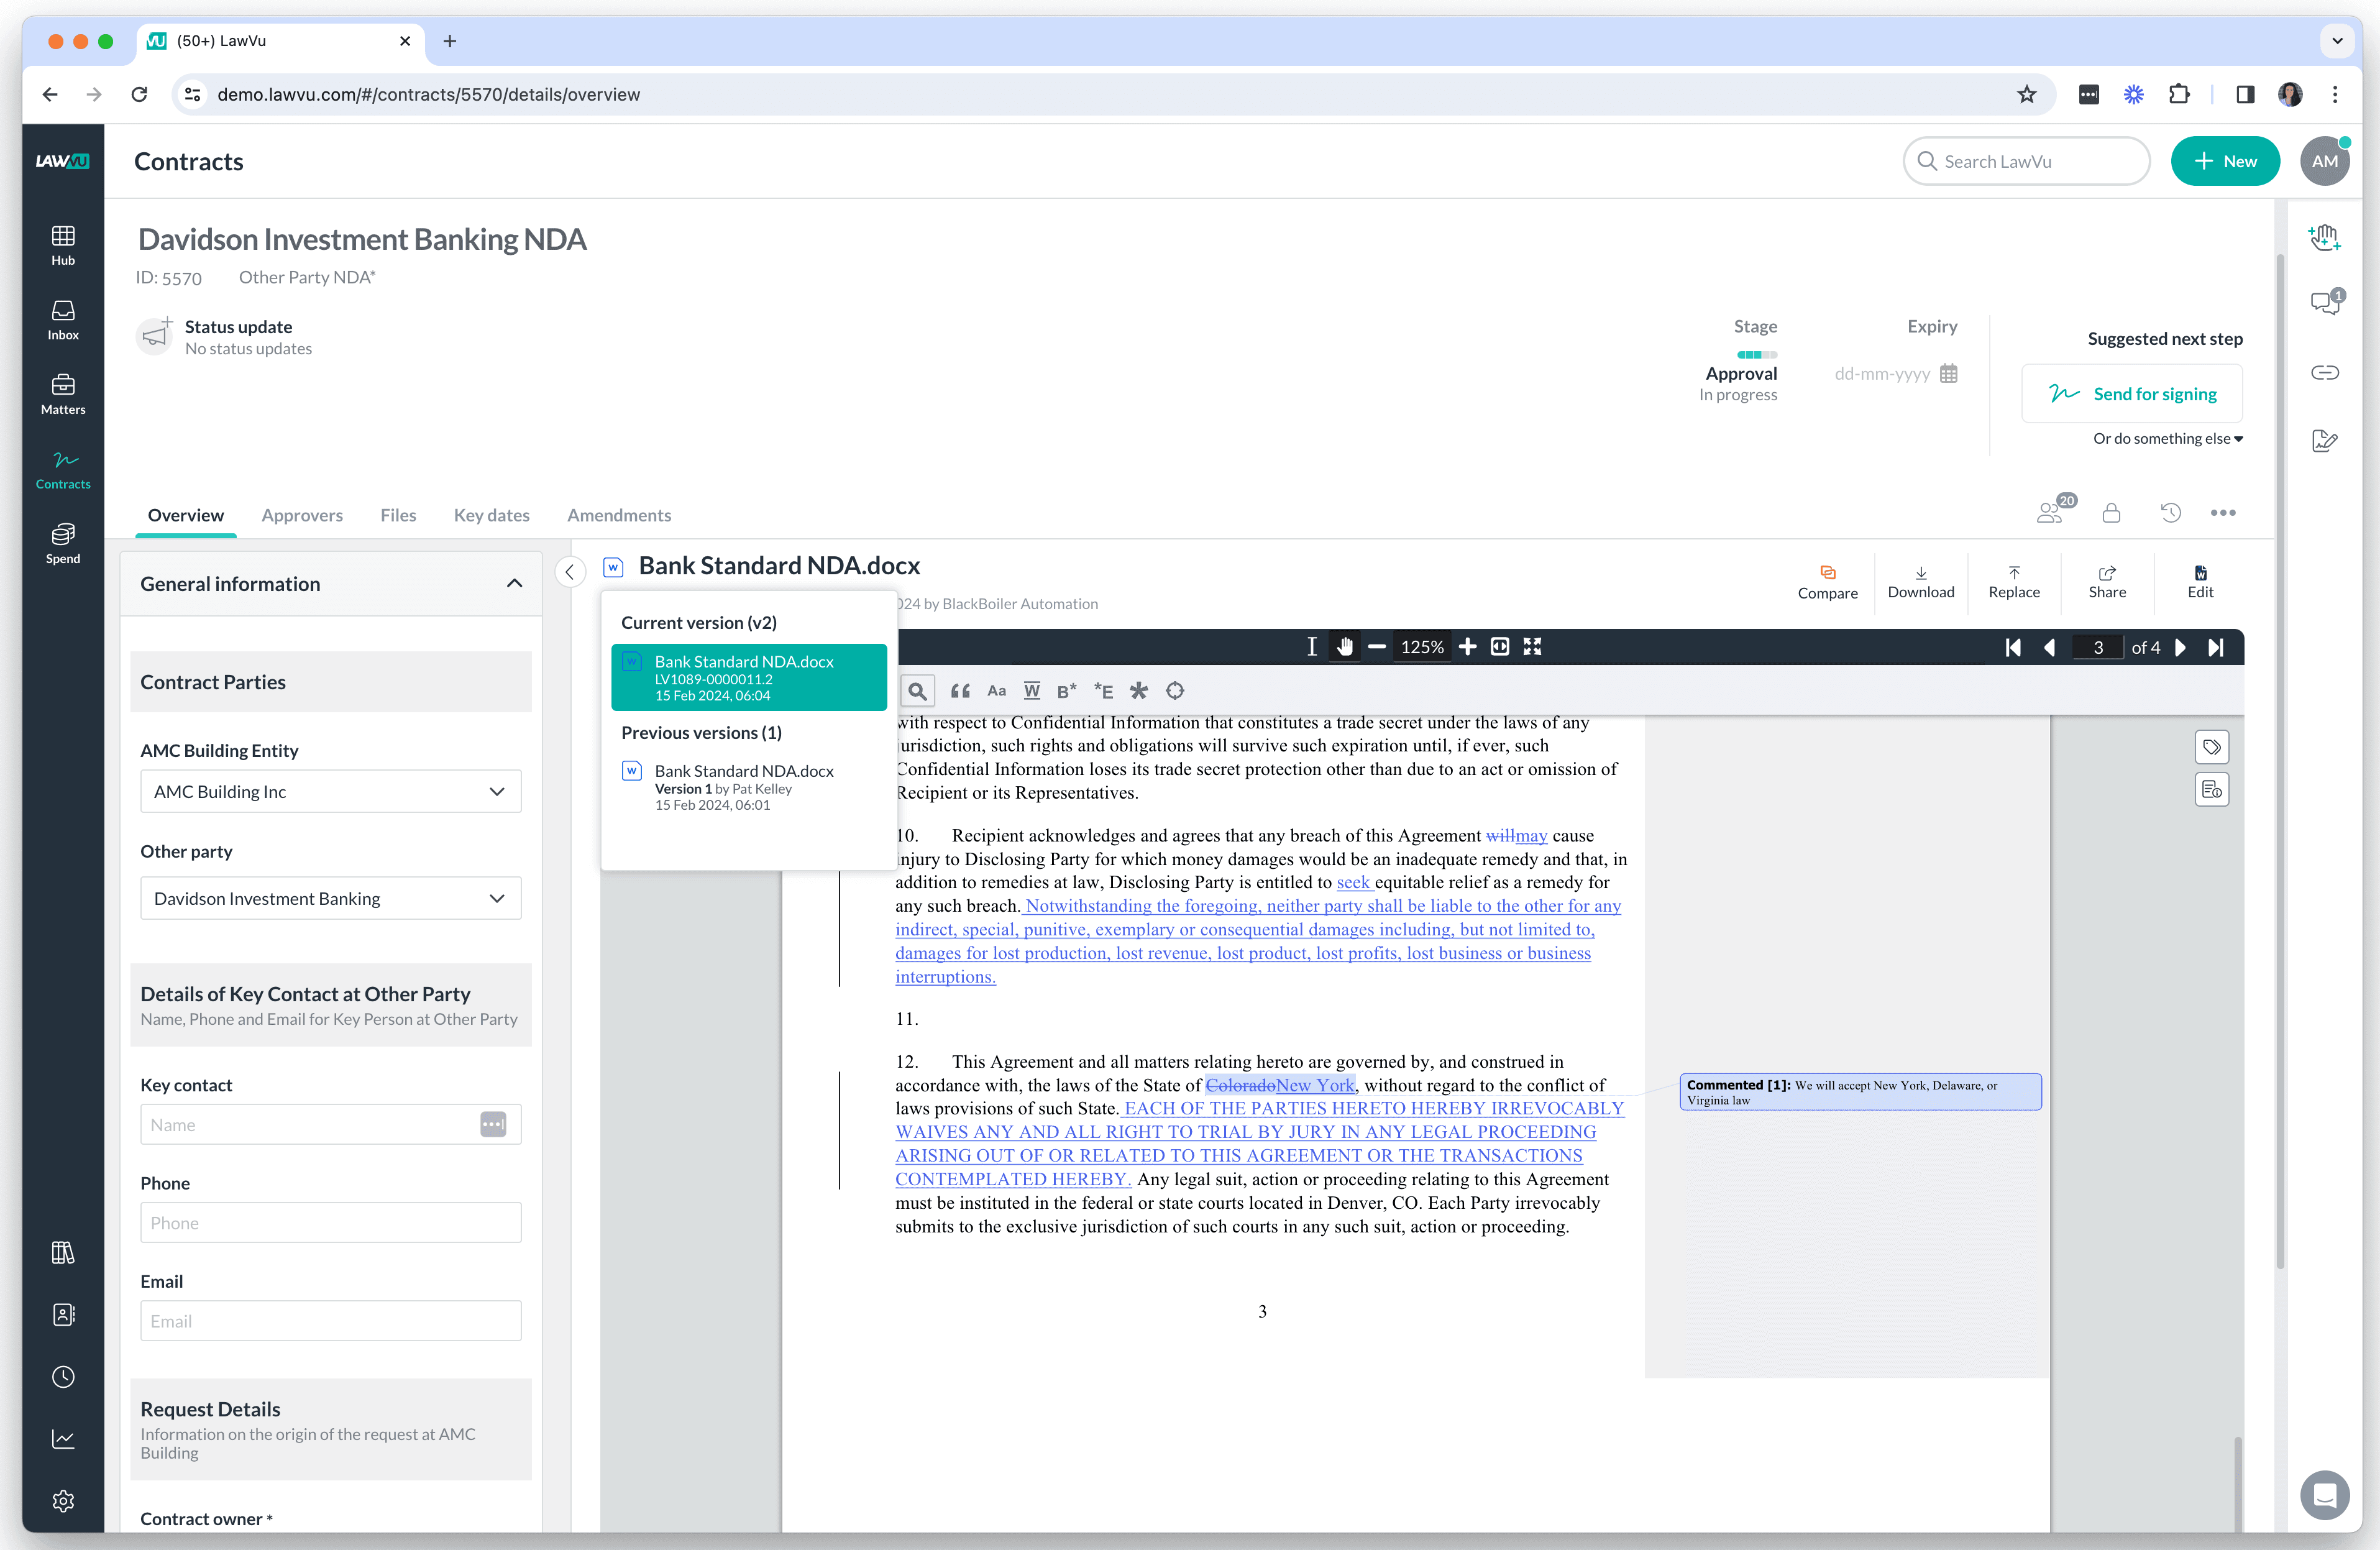2380x1550 pixels.
Task: Edit the Bank Standard NDA document
Action: (2200, 581)
